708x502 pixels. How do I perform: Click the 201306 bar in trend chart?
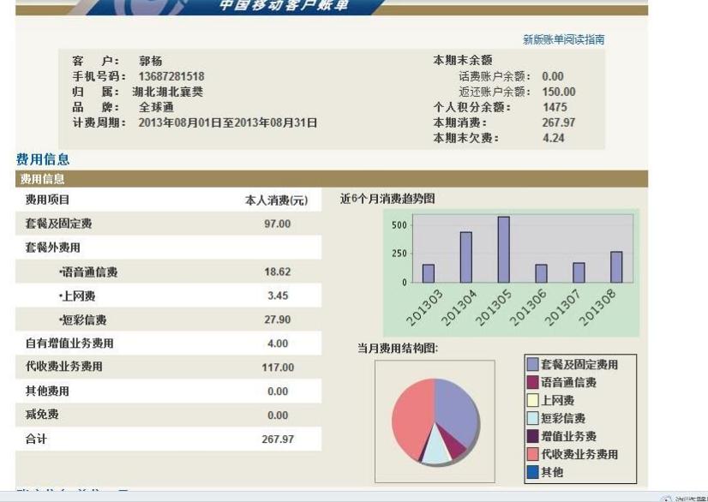coord(542,273)
